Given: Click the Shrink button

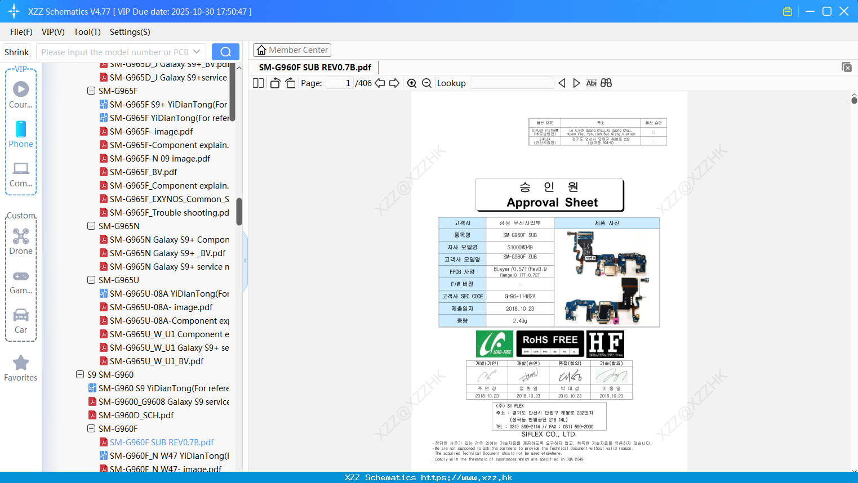Looking at the screenshot, I should coord(16,52).
